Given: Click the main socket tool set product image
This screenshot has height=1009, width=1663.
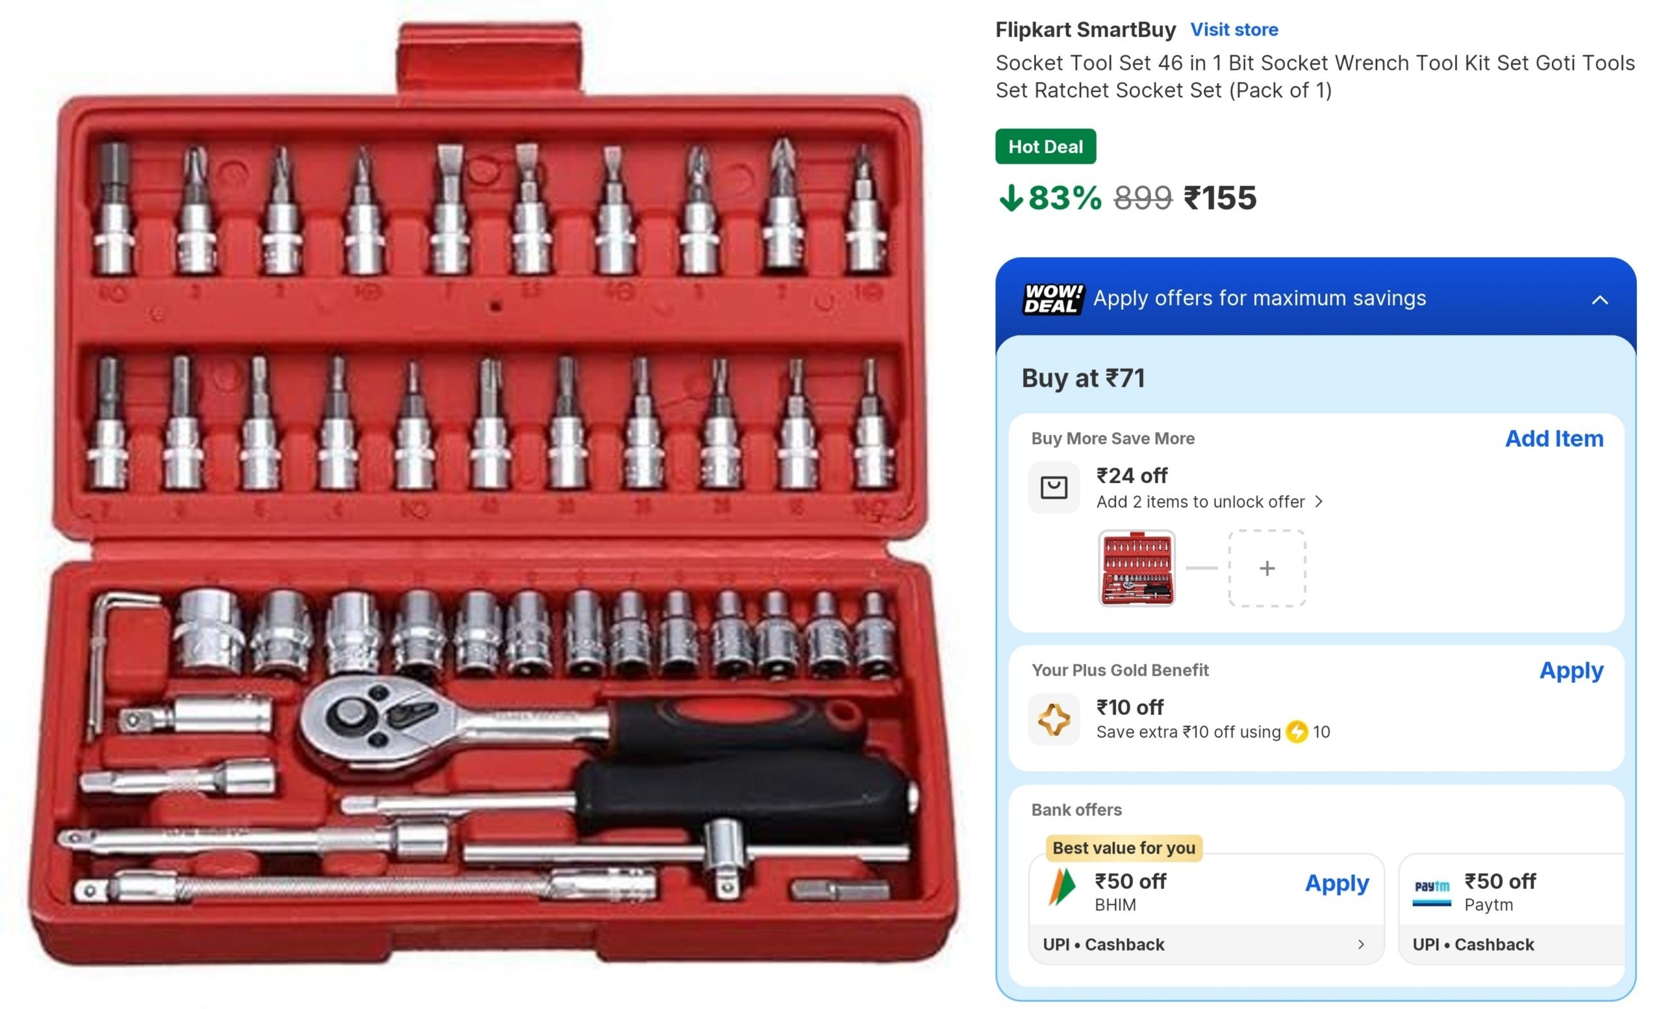Looking at the screenshot, I should (x=492, y=495).
